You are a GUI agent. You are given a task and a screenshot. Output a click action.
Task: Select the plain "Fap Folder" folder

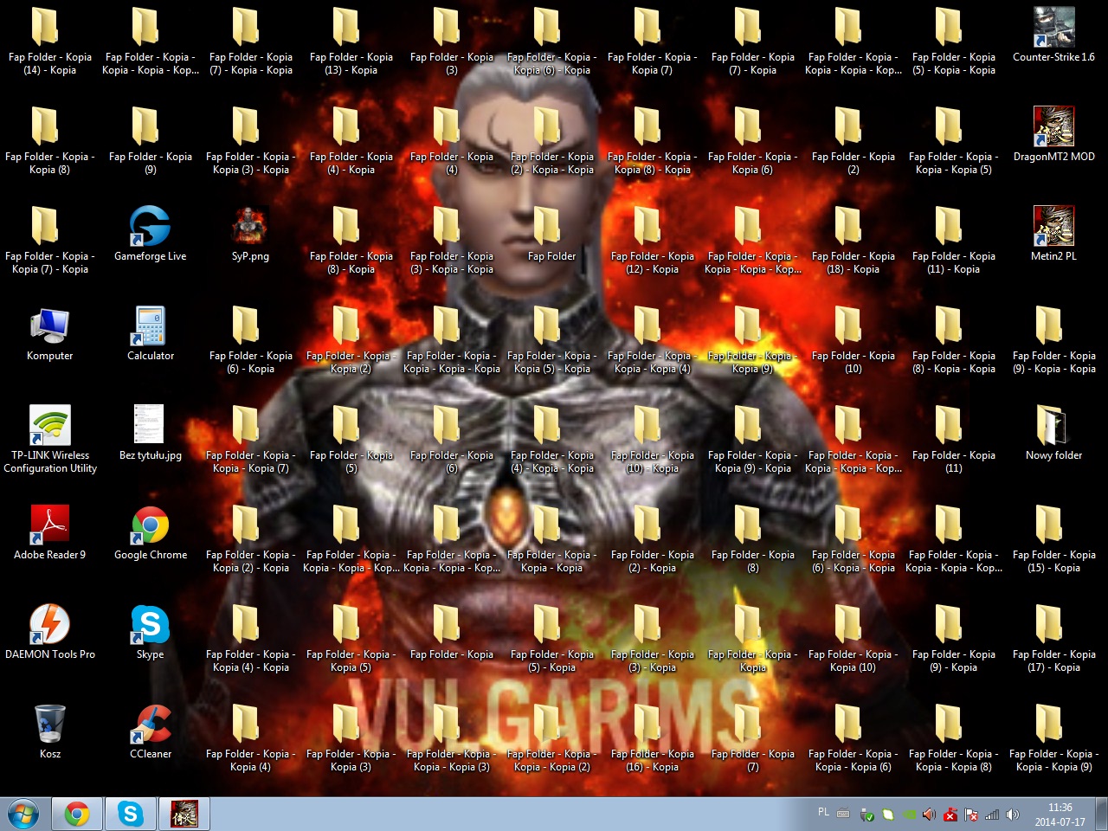coord(551,234)
